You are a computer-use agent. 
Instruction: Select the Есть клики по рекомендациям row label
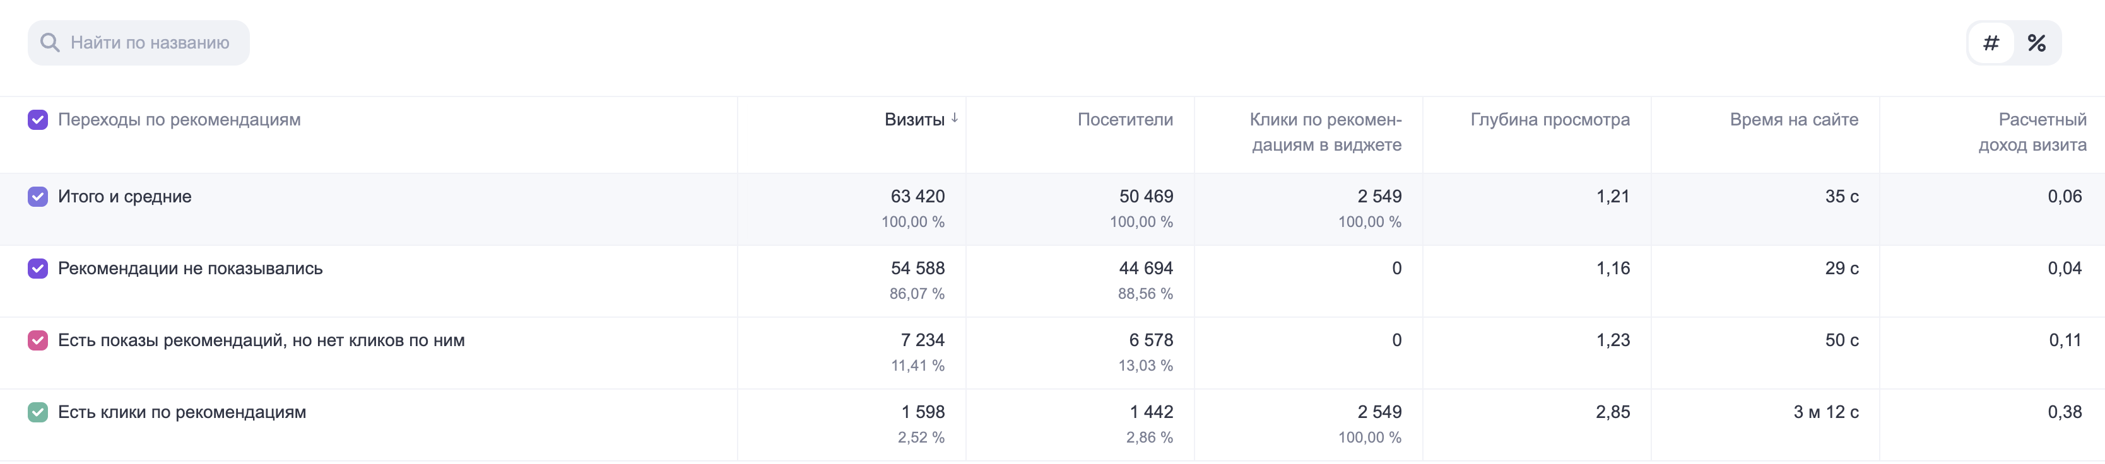click(x=182, y=412)
